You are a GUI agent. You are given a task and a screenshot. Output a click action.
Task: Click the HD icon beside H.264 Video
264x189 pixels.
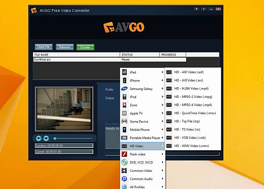(169, 89)
